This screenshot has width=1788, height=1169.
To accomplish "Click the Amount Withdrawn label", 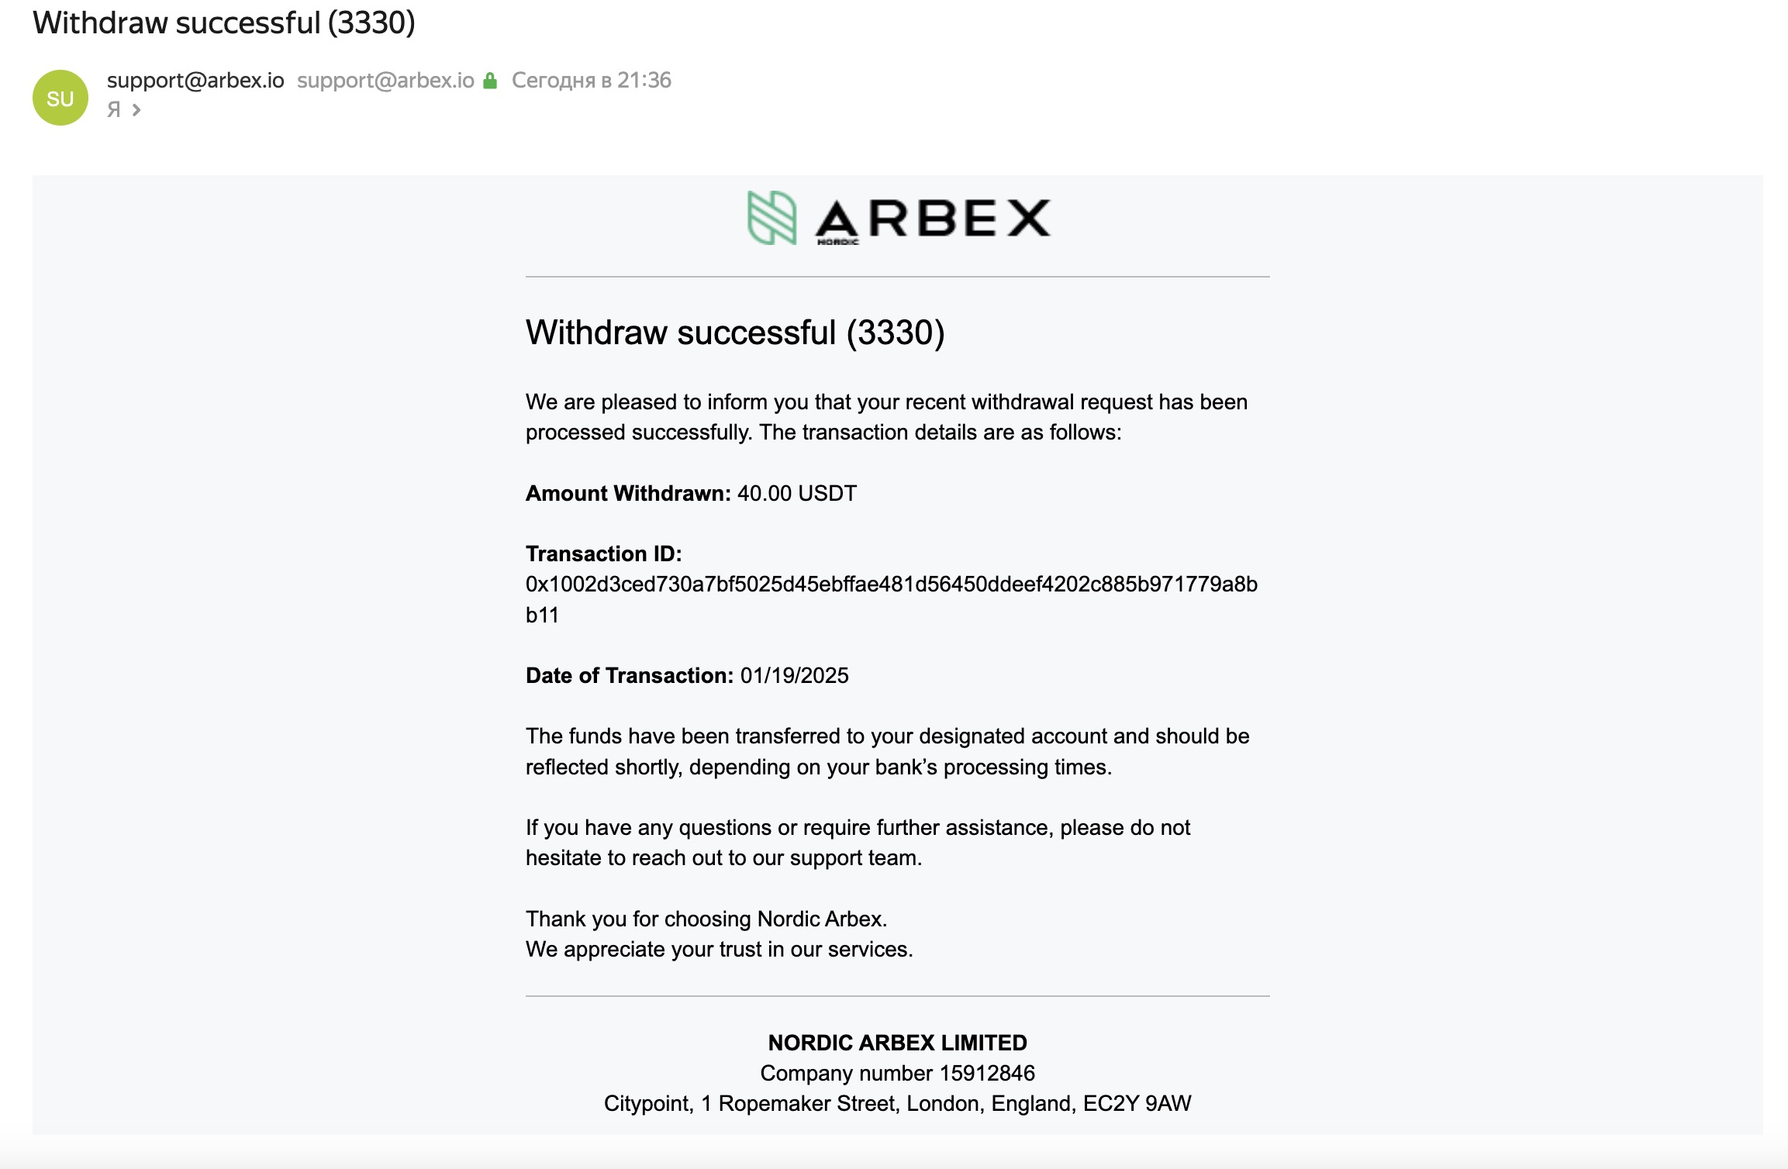I will point(628,494).
